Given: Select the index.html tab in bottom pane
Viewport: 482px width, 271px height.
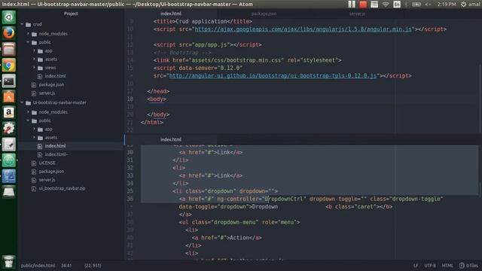Looking at the screenshot, I should pos(171,139).
